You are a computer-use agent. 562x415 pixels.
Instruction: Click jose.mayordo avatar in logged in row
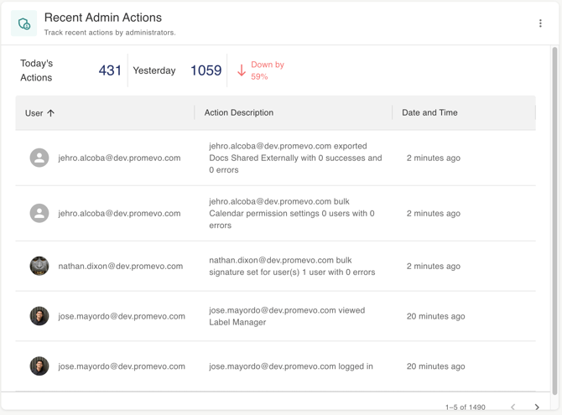(39, 366)
